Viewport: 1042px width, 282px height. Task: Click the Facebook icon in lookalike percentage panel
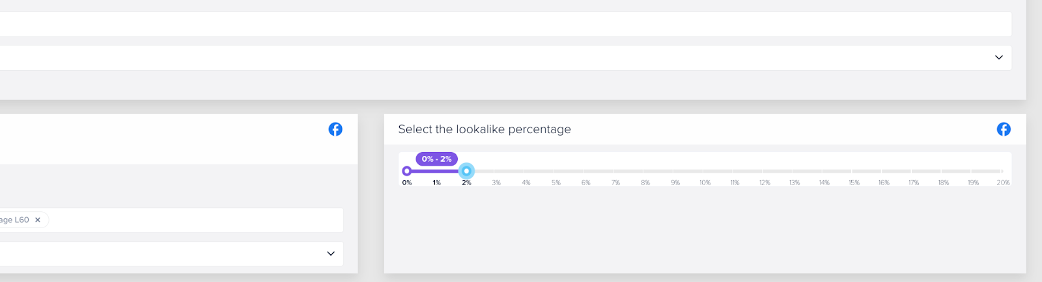tap(1004, 129)
